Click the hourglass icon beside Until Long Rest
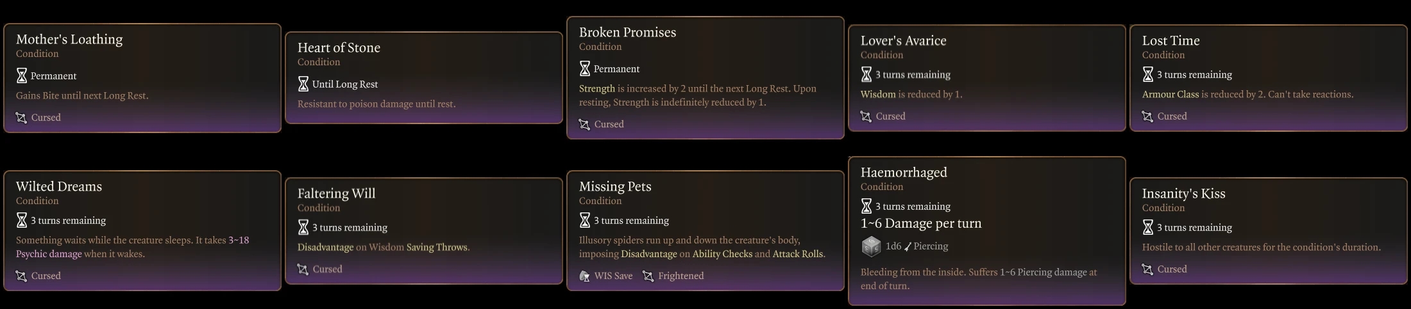The width and height of the screenshot is (1411, 309). 303,84
